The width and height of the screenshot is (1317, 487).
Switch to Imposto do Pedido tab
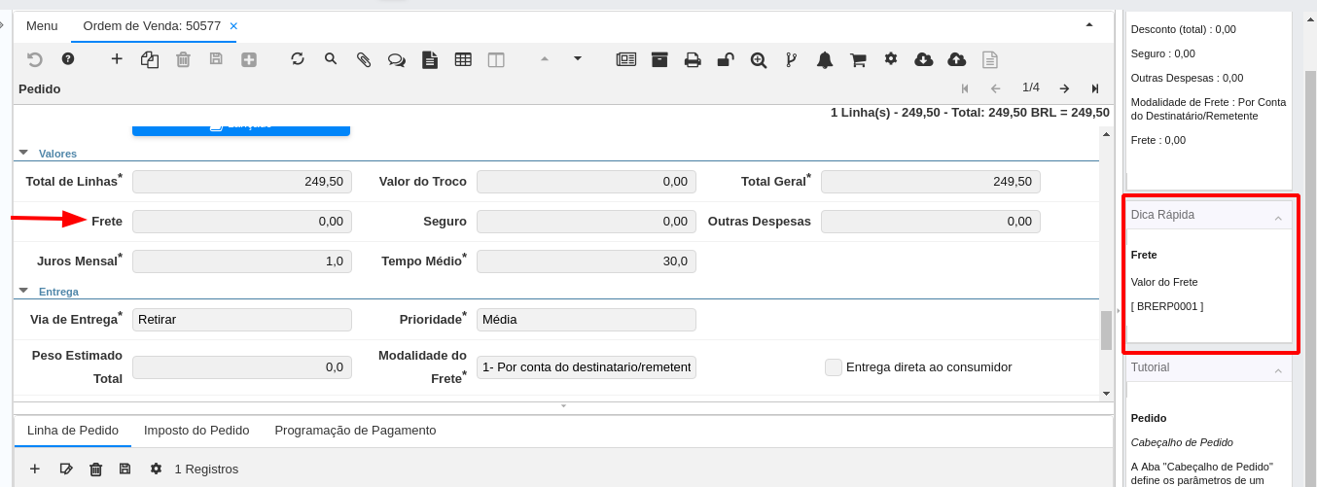[x=196, y=431]
